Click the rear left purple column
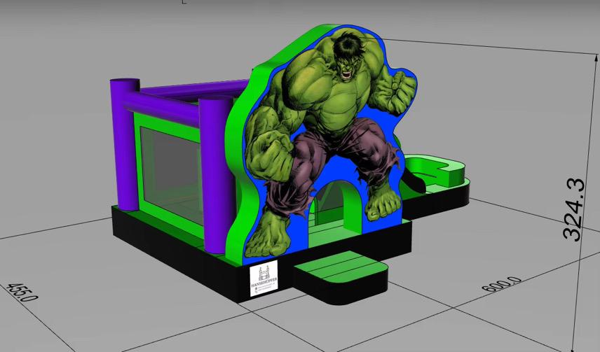This screenshot has height=352, width=600. tap(125, 143)
